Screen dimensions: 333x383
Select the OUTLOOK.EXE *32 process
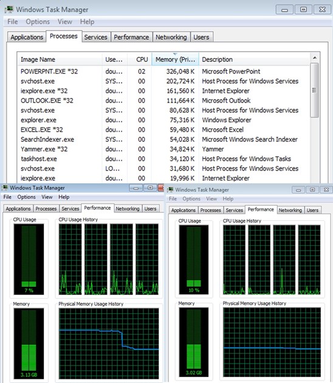tap(163, 101)
